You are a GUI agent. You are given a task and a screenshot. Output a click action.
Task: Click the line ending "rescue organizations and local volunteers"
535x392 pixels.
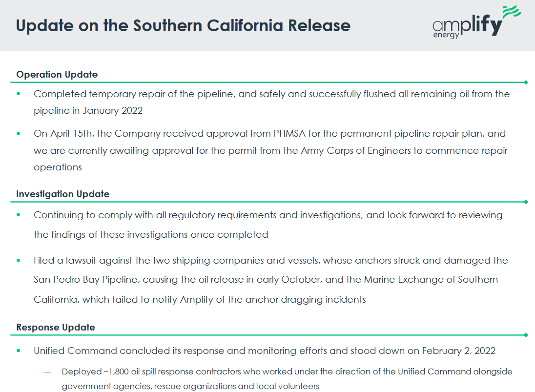[190, 386]
